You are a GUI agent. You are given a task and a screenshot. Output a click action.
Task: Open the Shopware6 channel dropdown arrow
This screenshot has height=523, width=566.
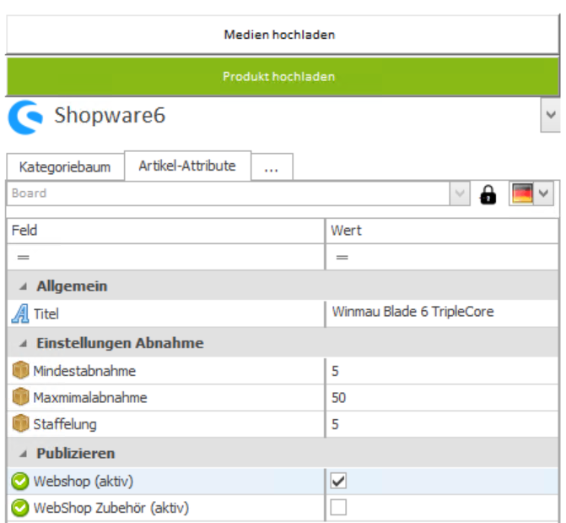click(552, 115)
